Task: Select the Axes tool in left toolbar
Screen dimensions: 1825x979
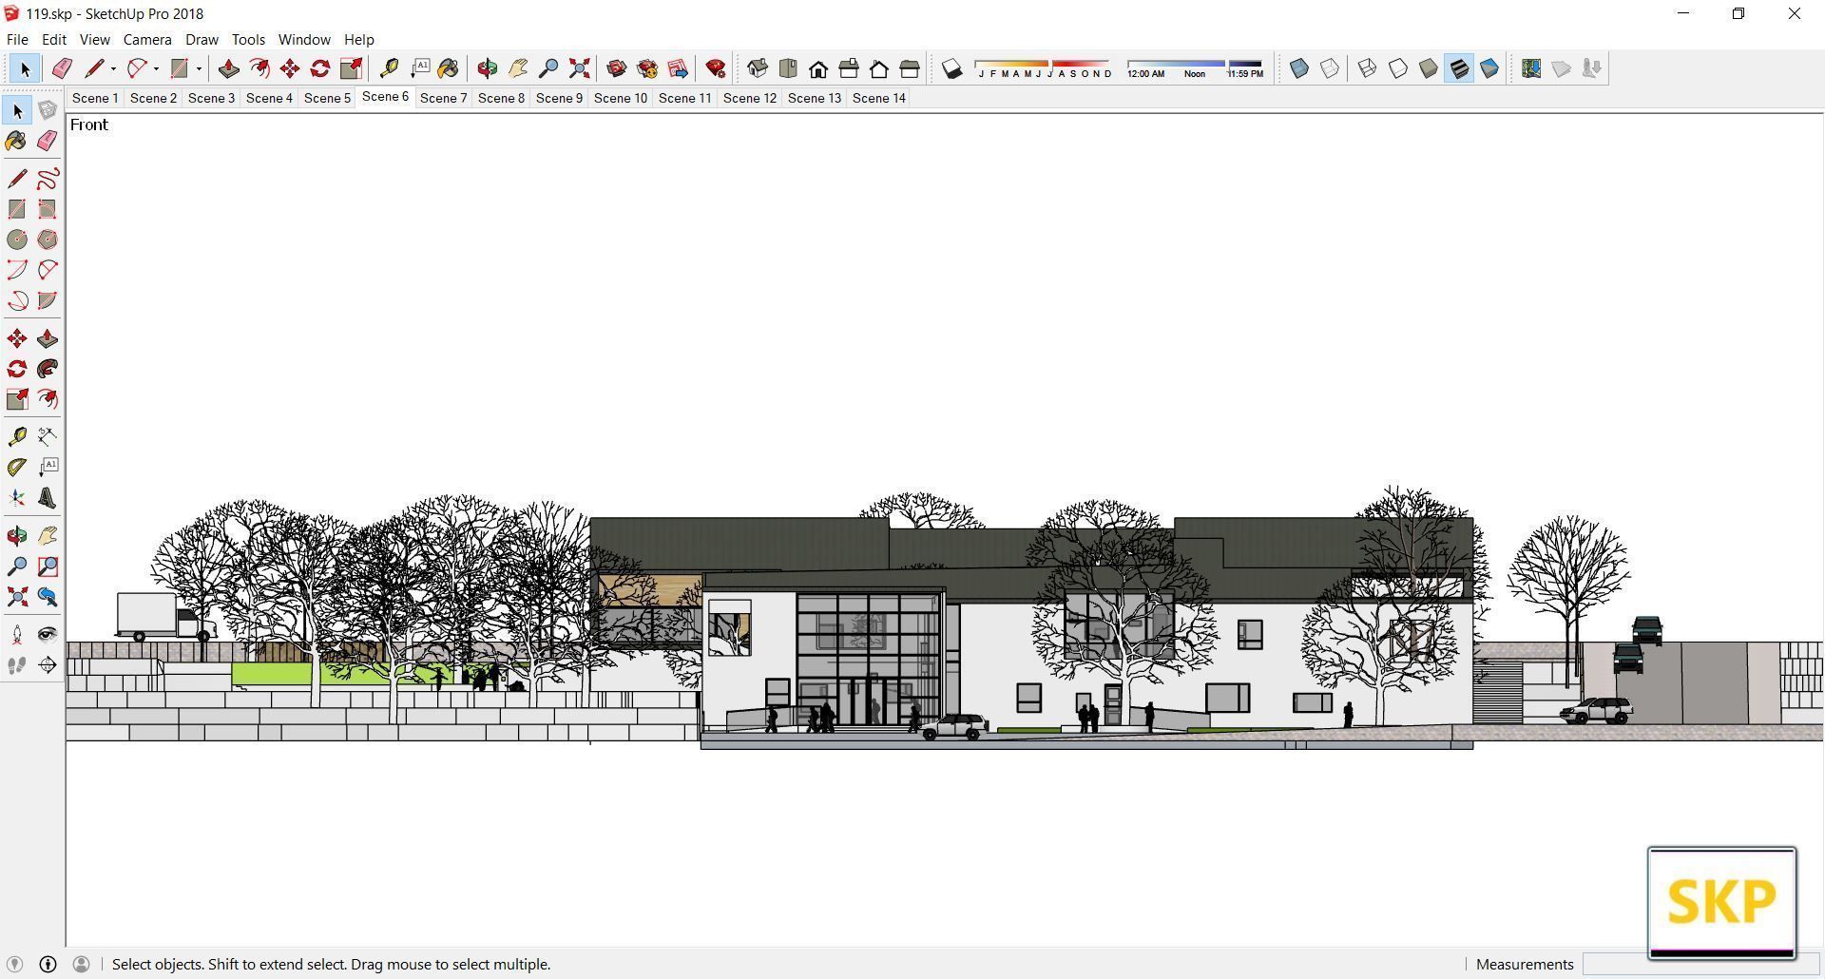Action: [x=17, y=498]
